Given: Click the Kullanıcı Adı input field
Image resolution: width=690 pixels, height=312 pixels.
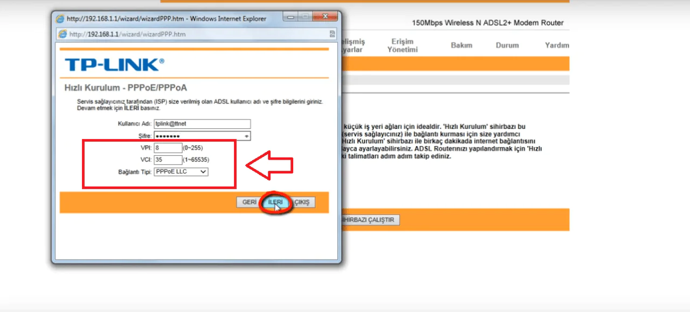Looking at the screenshot, I should pos(202,123).
